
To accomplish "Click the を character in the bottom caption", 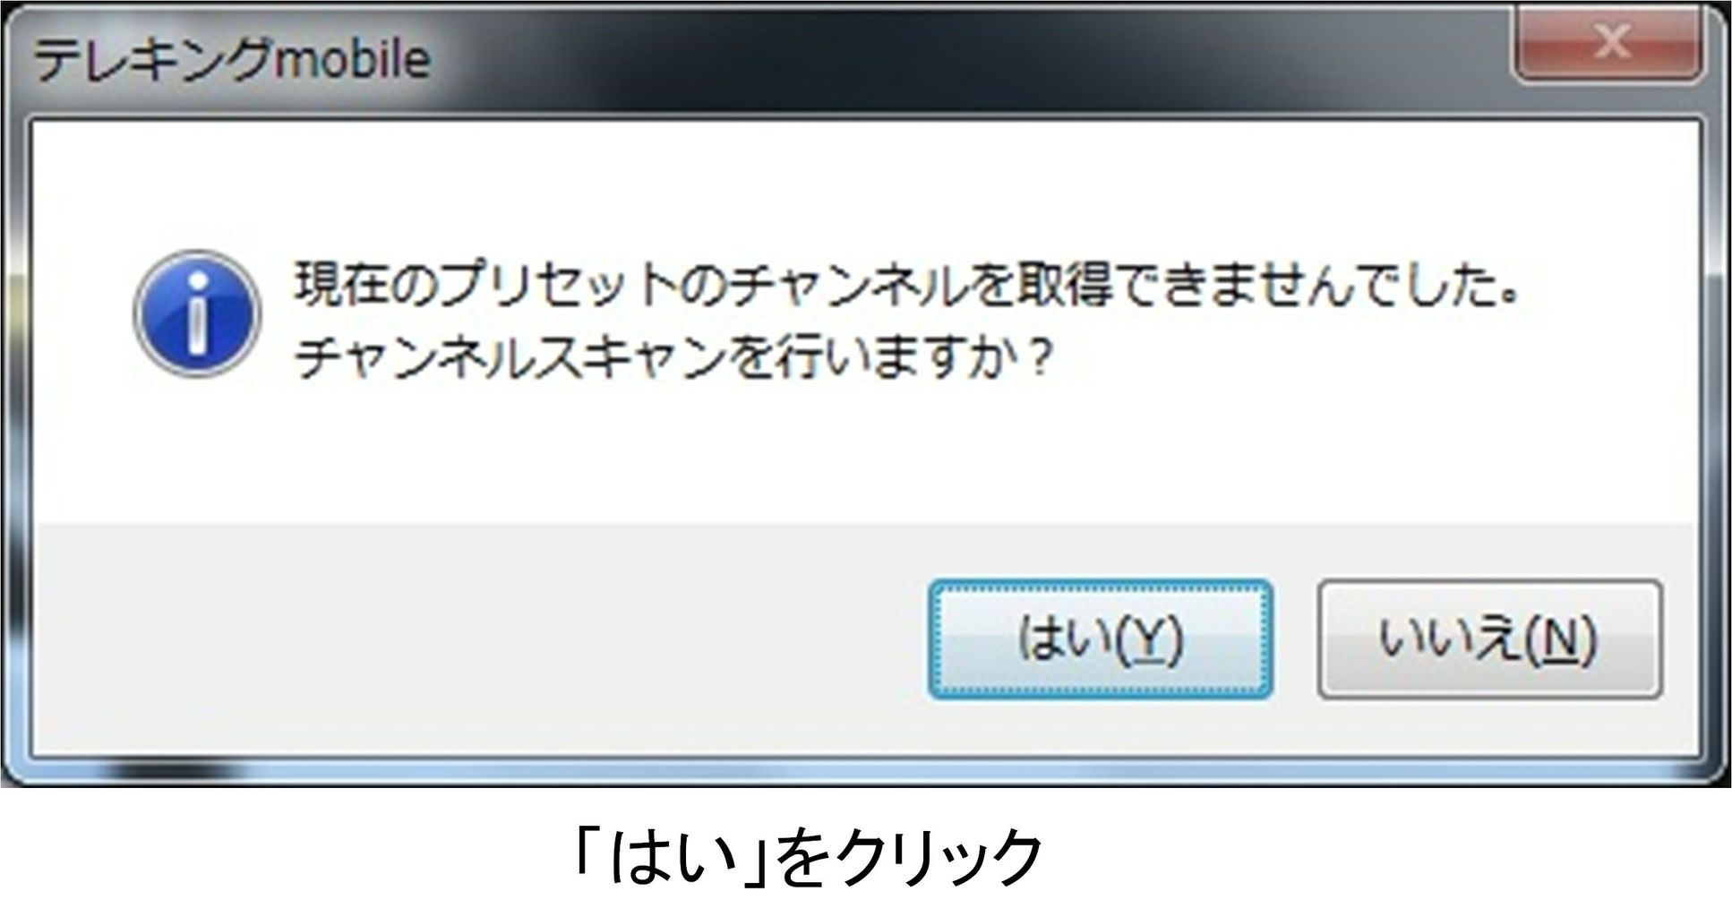I will click(x=802, y=858).
